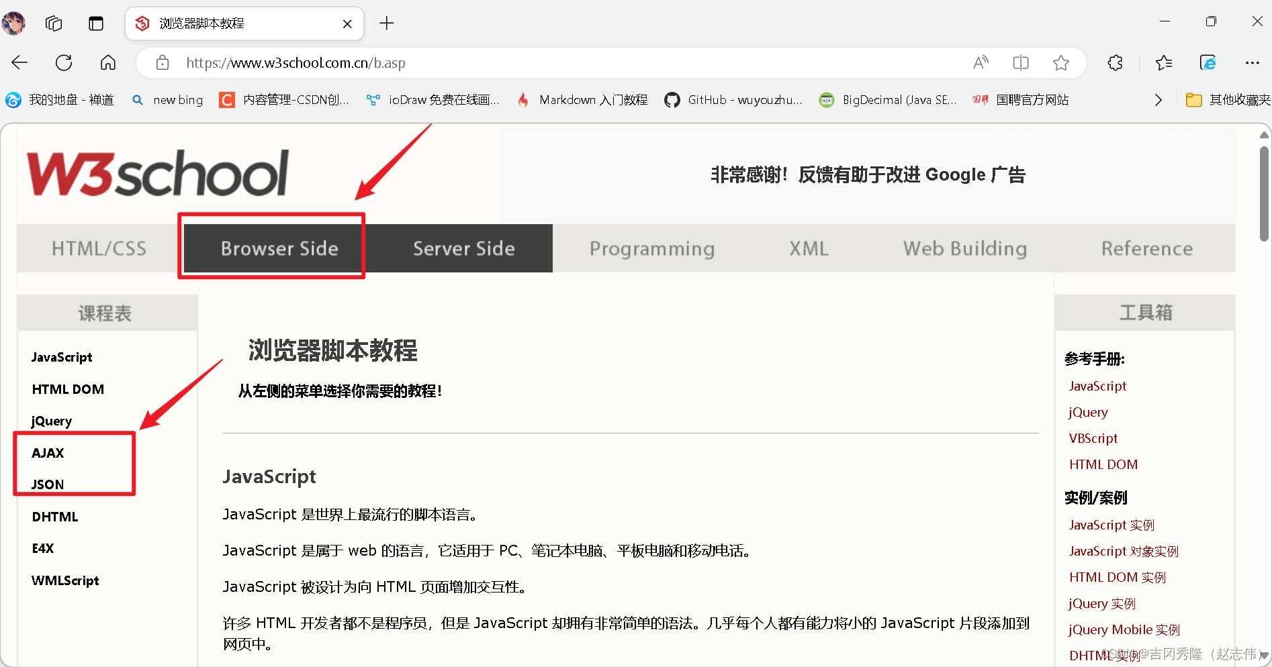1272x667 pixels.
Task: Expand more bookmarks chevron
Action: point(1159,100)
